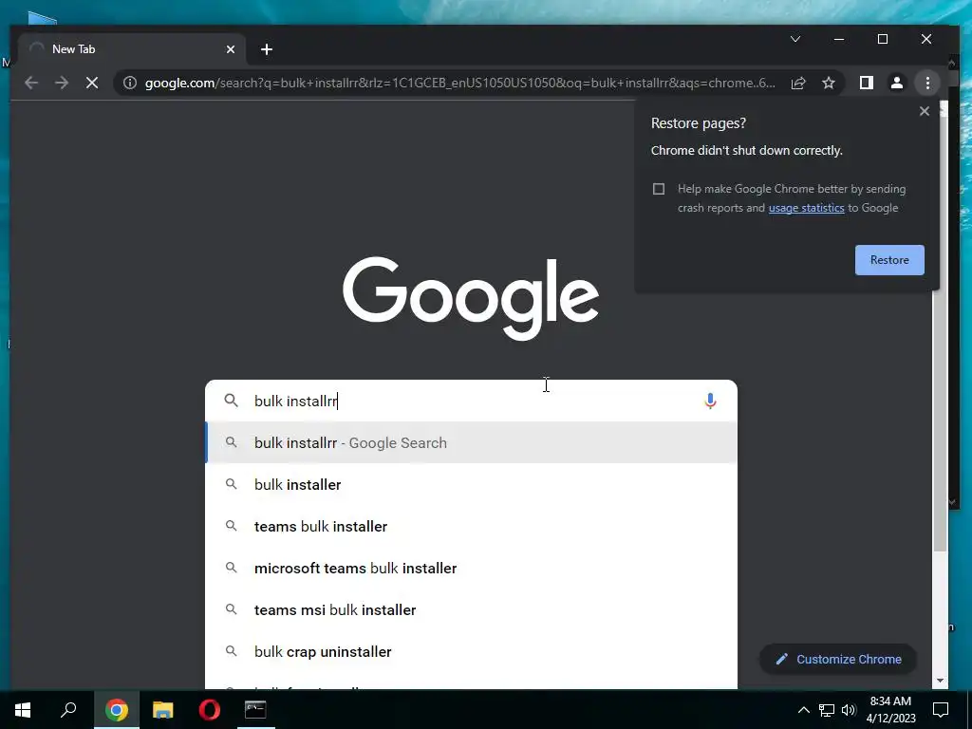Viewport: 972px width, 729px height.
Task: Close the New Tab tab
Action: coord(231,49)
